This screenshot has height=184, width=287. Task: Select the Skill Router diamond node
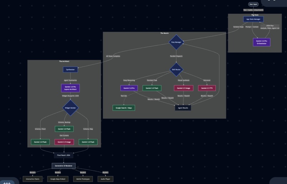click(x=176, y=70)
